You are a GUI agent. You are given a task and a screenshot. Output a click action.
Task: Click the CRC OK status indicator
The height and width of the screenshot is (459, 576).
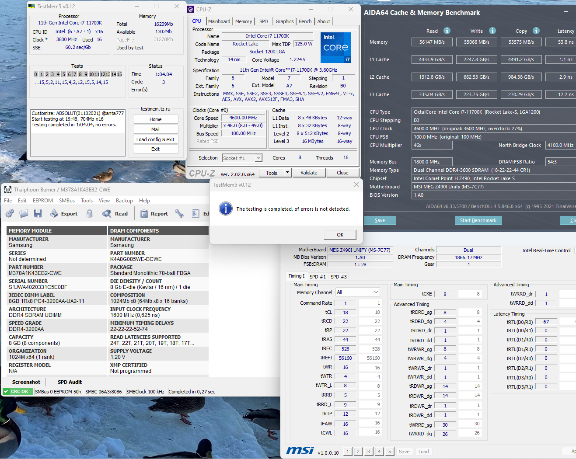pyautogui.click(x=17, y=392)
